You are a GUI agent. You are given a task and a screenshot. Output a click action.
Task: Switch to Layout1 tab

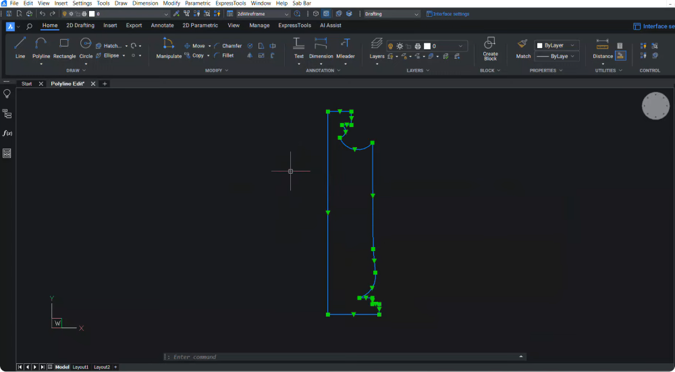[80, 367]
